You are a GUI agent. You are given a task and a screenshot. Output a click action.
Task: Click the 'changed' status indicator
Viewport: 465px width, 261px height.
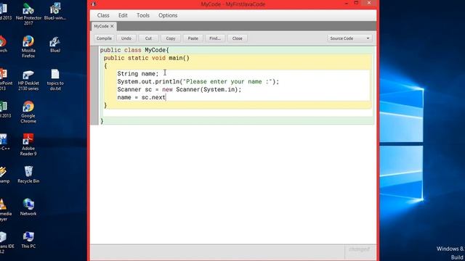pos(360,249)
